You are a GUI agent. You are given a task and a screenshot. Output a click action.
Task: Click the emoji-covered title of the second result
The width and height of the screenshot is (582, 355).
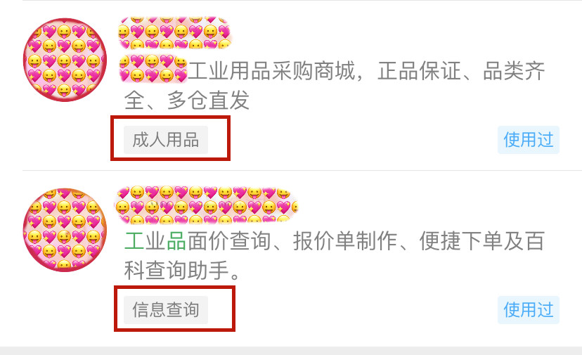tap(207, 205)
